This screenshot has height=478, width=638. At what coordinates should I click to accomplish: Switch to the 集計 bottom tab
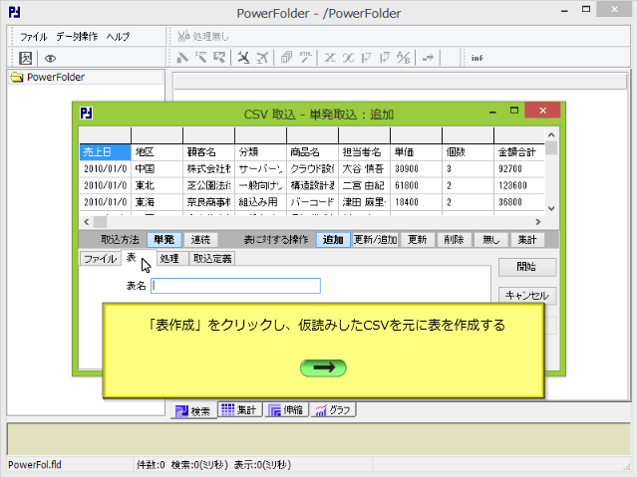click(239, 409)
